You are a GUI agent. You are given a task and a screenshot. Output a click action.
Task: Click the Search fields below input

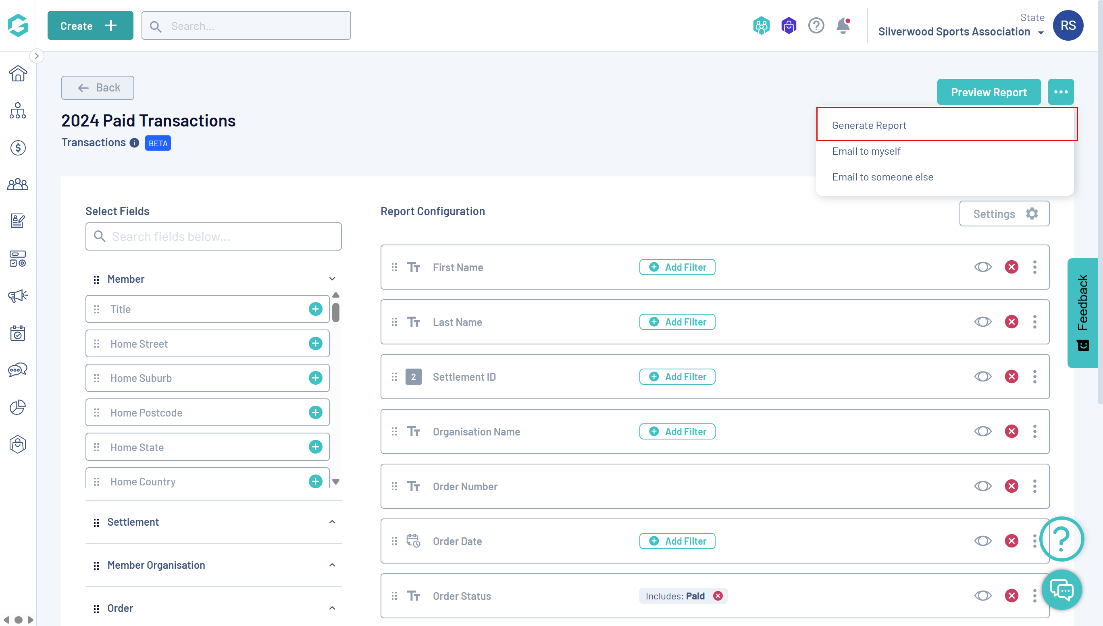pyautogui.click(x=213, y=236)
